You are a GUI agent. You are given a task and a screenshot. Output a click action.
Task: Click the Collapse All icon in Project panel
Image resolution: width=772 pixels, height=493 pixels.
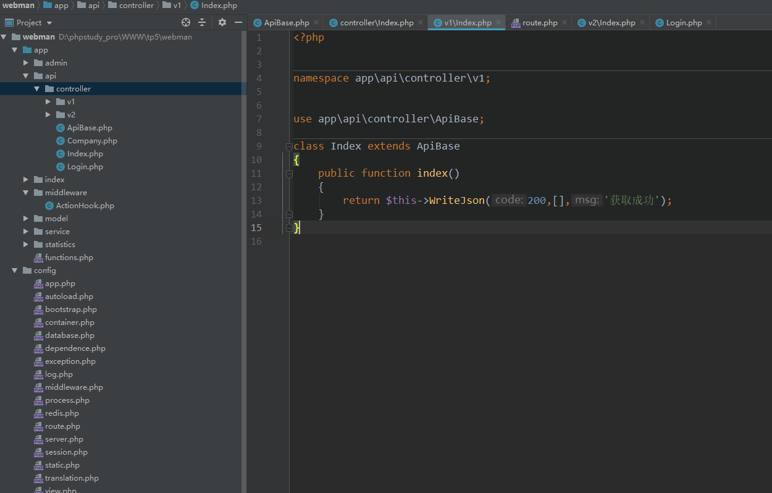[x=202, y=22]
